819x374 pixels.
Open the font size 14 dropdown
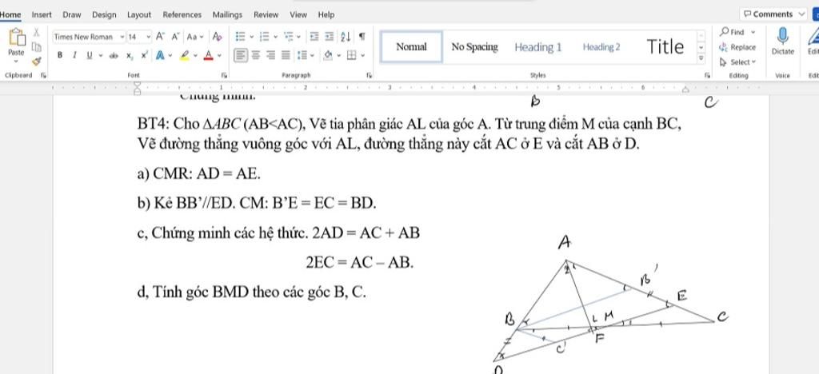(148, 37)
